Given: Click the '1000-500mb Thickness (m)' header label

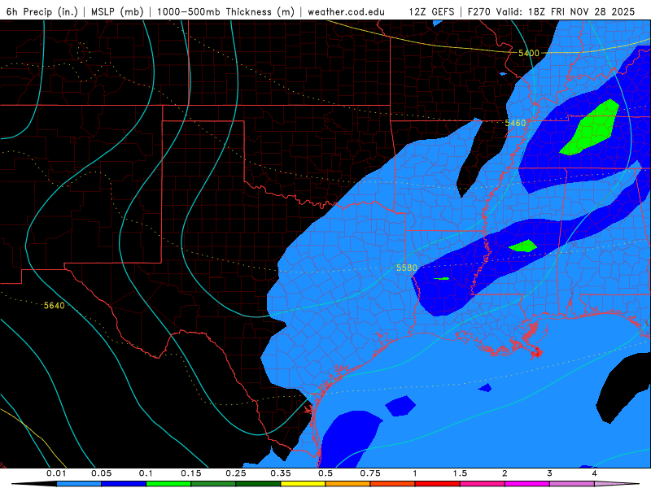Looking at the screenshot, I should [x=225, y=11].
